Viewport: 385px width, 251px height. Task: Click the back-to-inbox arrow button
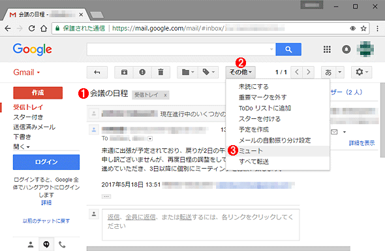pos(97,73)
